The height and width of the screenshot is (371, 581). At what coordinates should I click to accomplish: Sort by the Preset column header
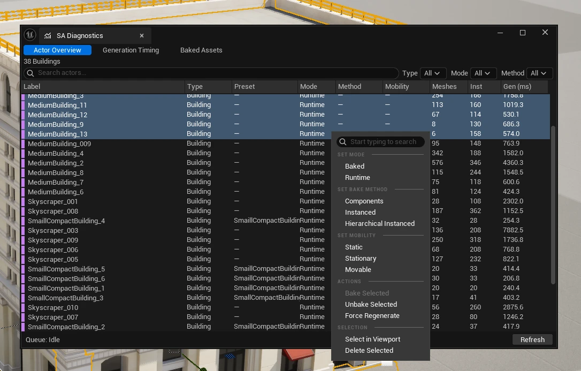265,86
